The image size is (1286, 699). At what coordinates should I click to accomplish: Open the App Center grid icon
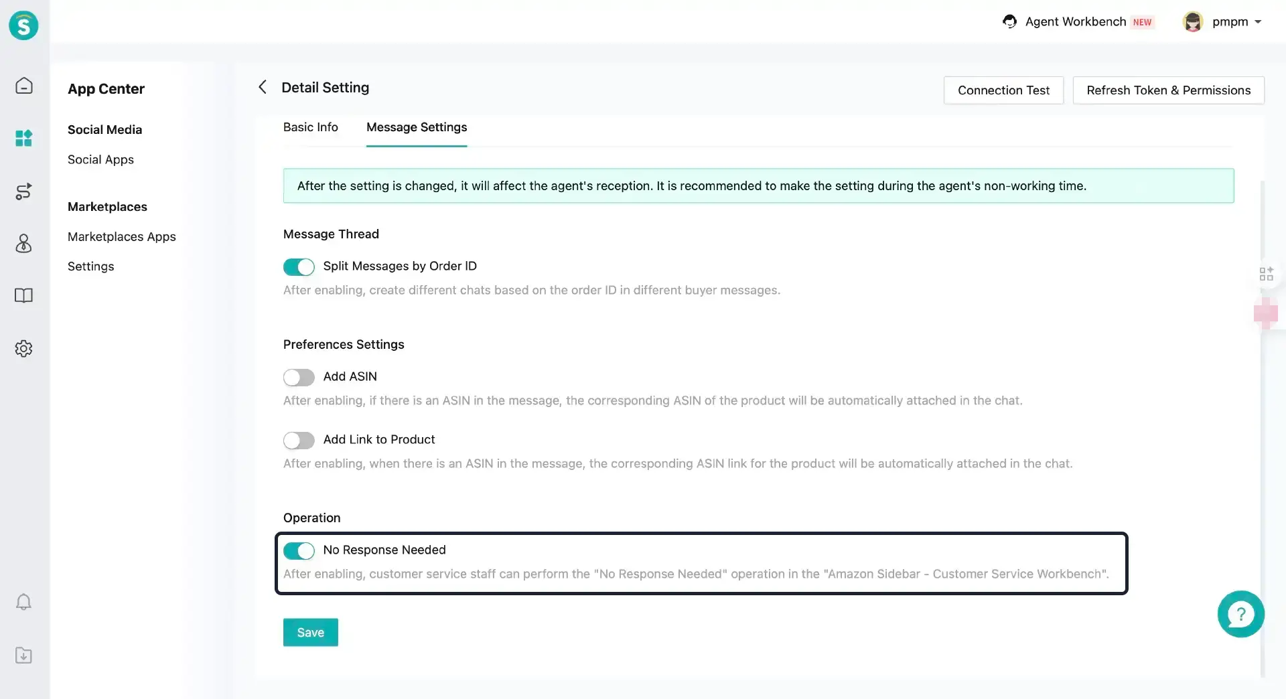(23, 139)
